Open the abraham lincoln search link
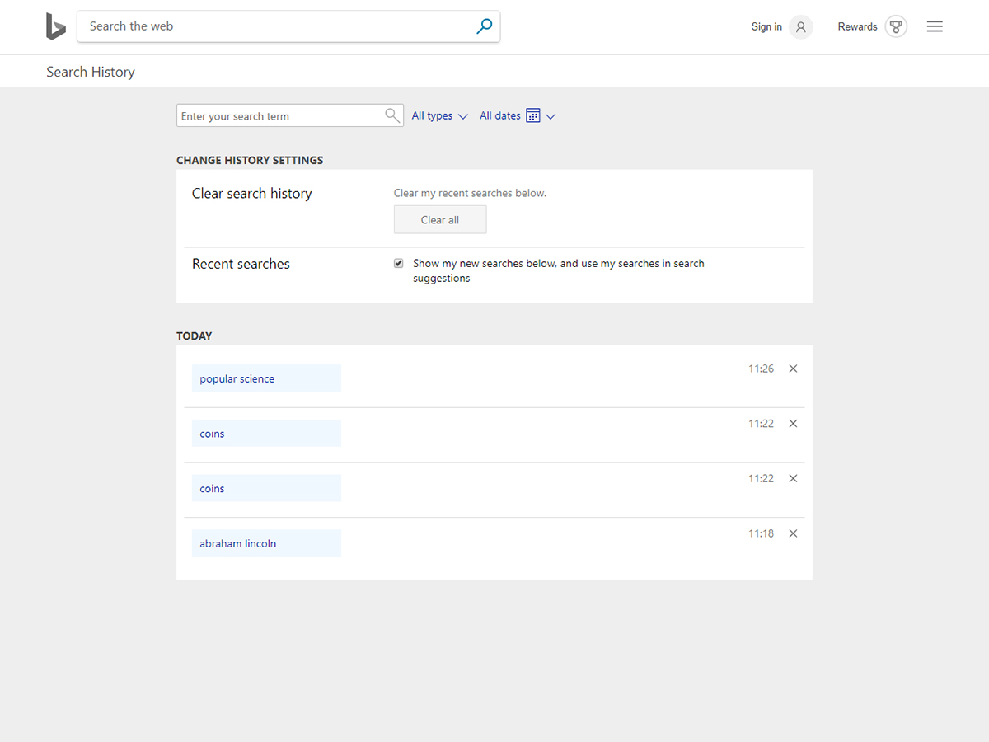 pyautogui.click(x=238, y=544)
